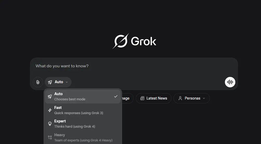Image resolution: width=261 pixels, height=144 pixels.
Task: Click the rocket icon in Auto menu row
Action: click(x=50, y=96)
